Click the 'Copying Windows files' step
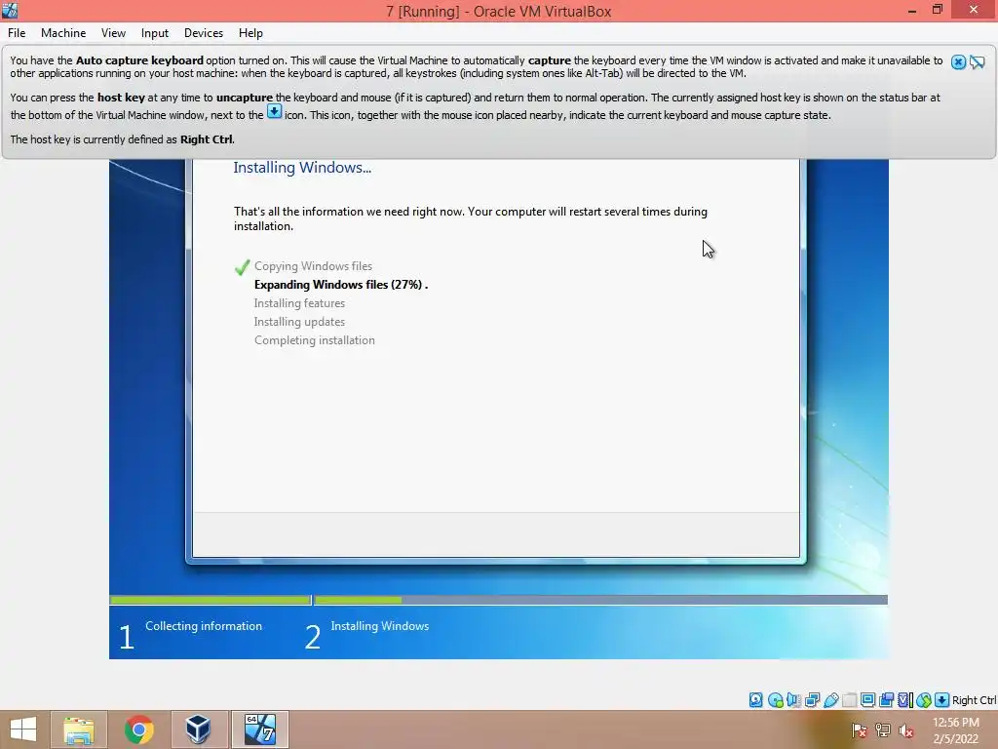This screenshot has width=998, height=749. [x=313, y=266]
